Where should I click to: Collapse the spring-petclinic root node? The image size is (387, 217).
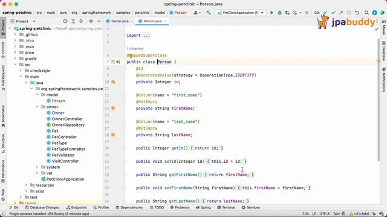click(10, 28)
